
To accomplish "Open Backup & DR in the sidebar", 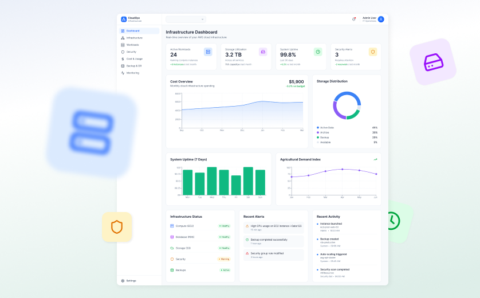I will pos(133,66).
